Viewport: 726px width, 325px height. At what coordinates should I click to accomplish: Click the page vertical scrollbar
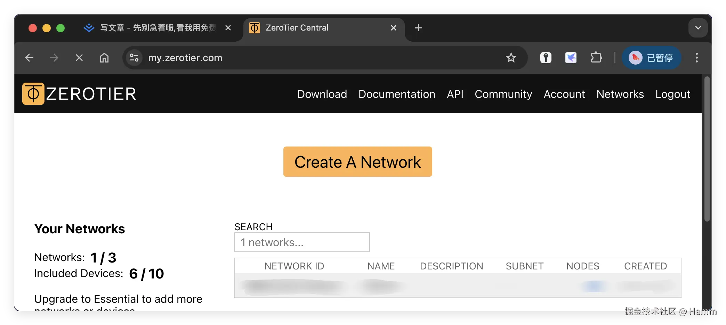click(x=707, y=149)
